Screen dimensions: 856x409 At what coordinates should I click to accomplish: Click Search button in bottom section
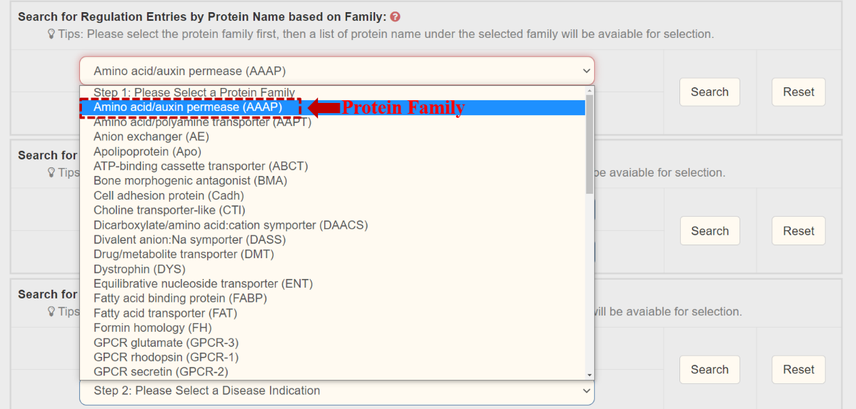click(709, 370)
